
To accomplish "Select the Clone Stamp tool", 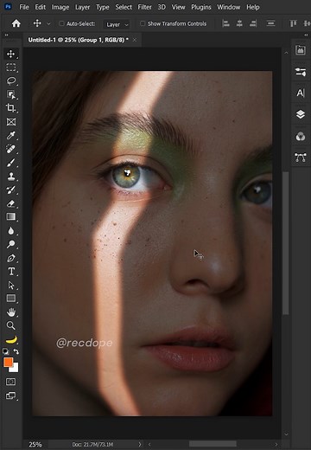I will click(11, 176).
